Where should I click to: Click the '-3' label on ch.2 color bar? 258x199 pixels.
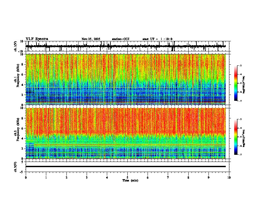click(x=240, y=119)
